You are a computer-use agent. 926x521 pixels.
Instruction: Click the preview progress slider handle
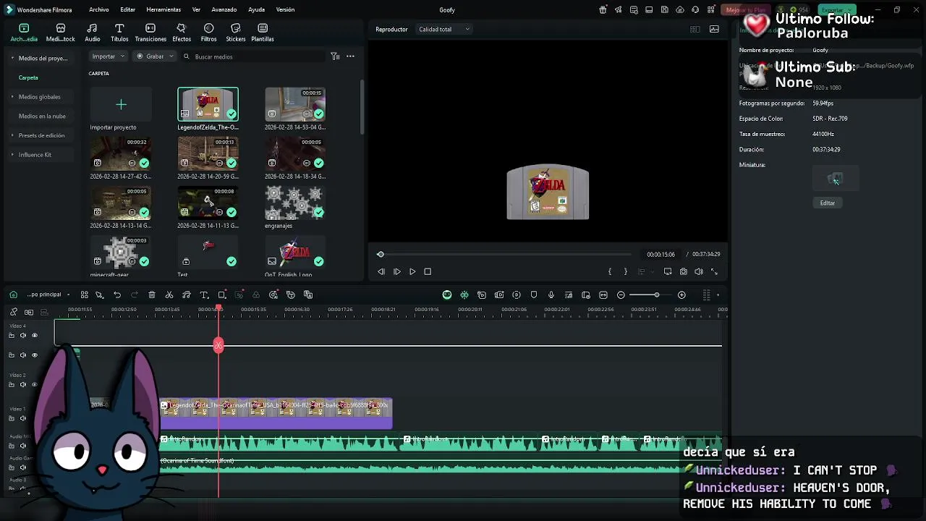(x=381, y=254)
